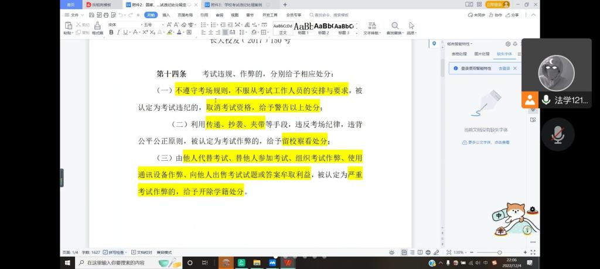Switch to the Insert ribbon tab
600x269 pixels.
click(166, 15)
